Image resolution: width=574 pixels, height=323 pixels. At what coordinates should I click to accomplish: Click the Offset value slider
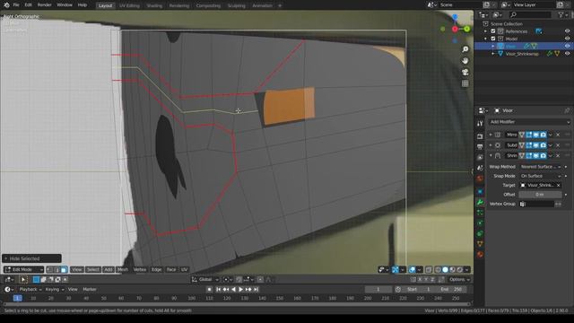tap(540, 195)
